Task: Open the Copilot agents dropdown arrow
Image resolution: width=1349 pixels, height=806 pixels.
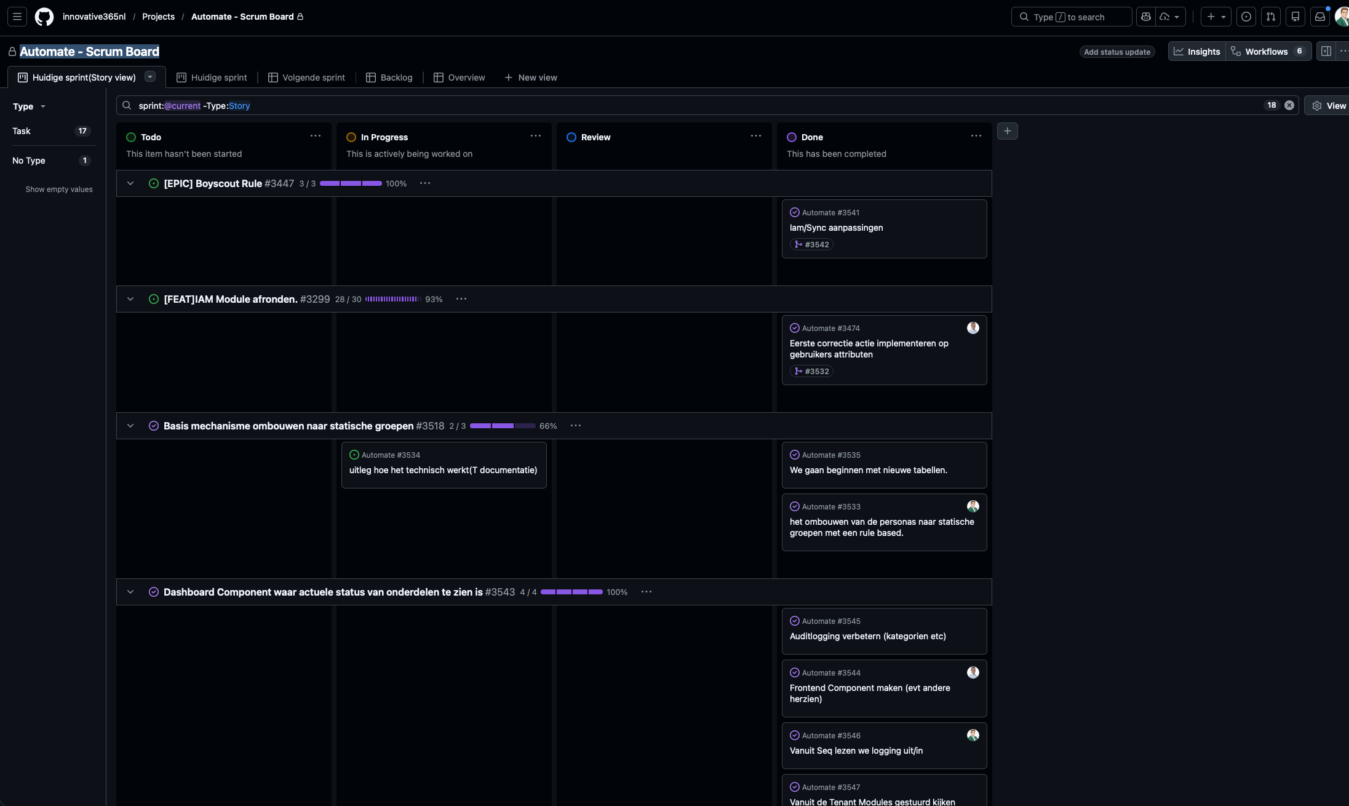Action: tap(1170, 17)
